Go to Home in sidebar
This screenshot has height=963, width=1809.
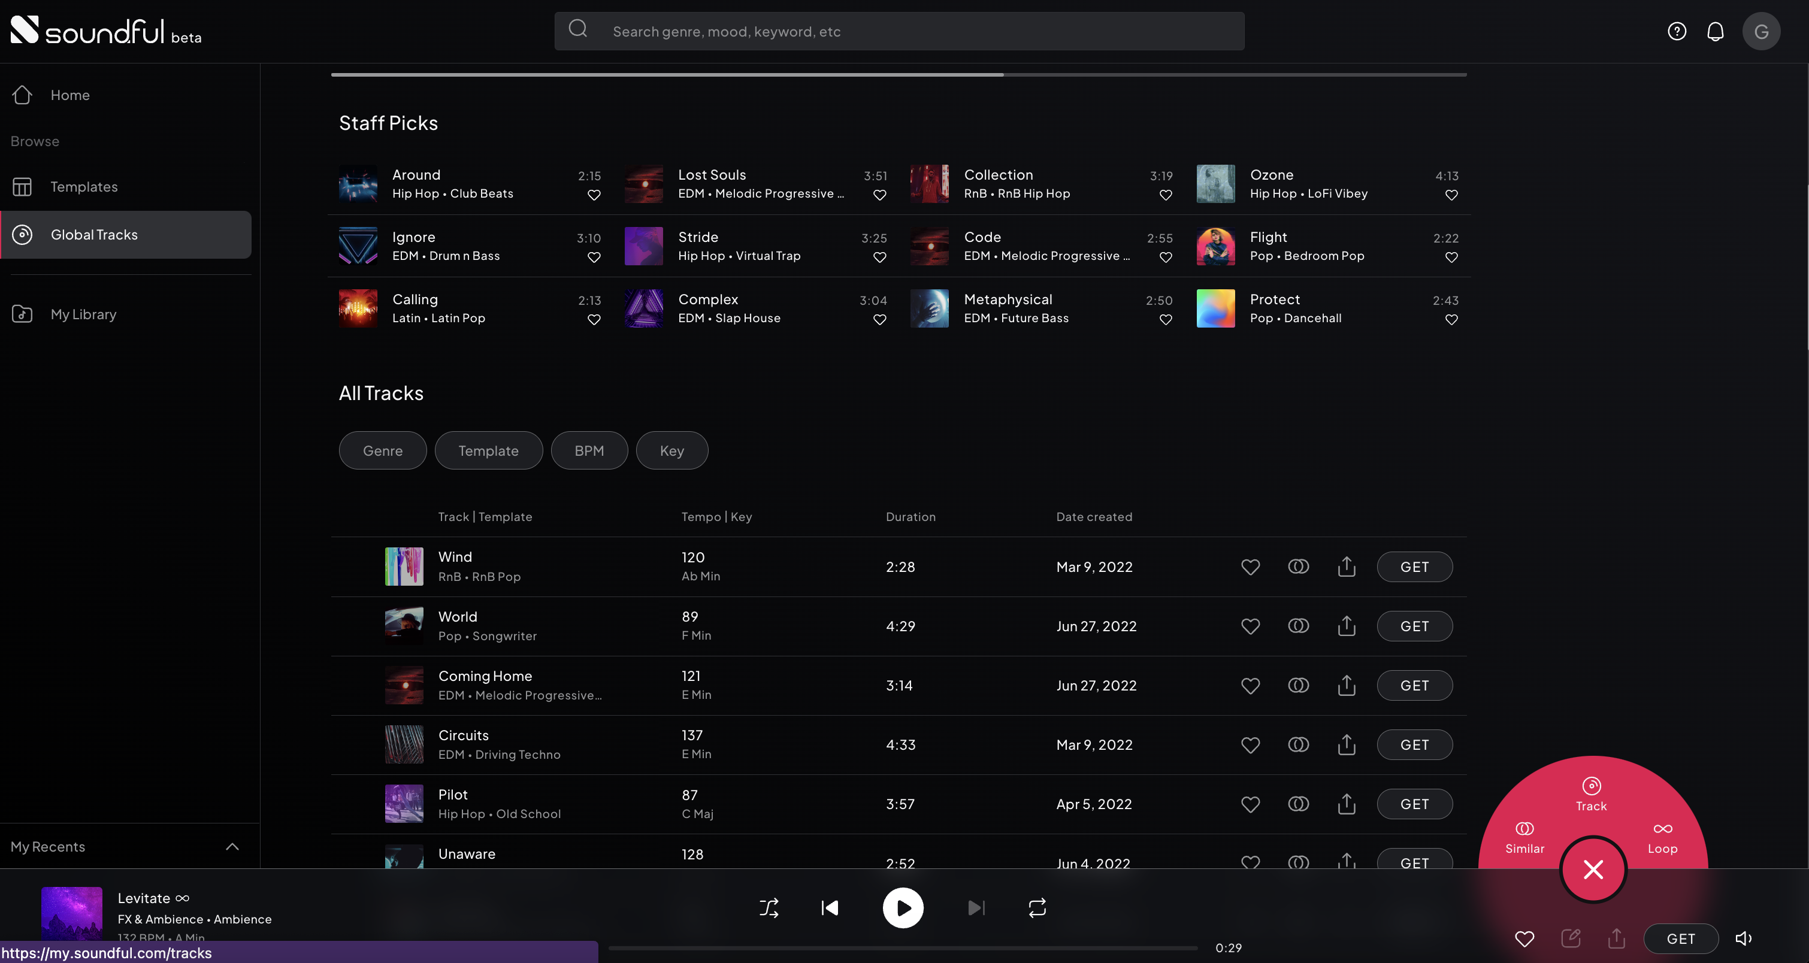[126, 95]
